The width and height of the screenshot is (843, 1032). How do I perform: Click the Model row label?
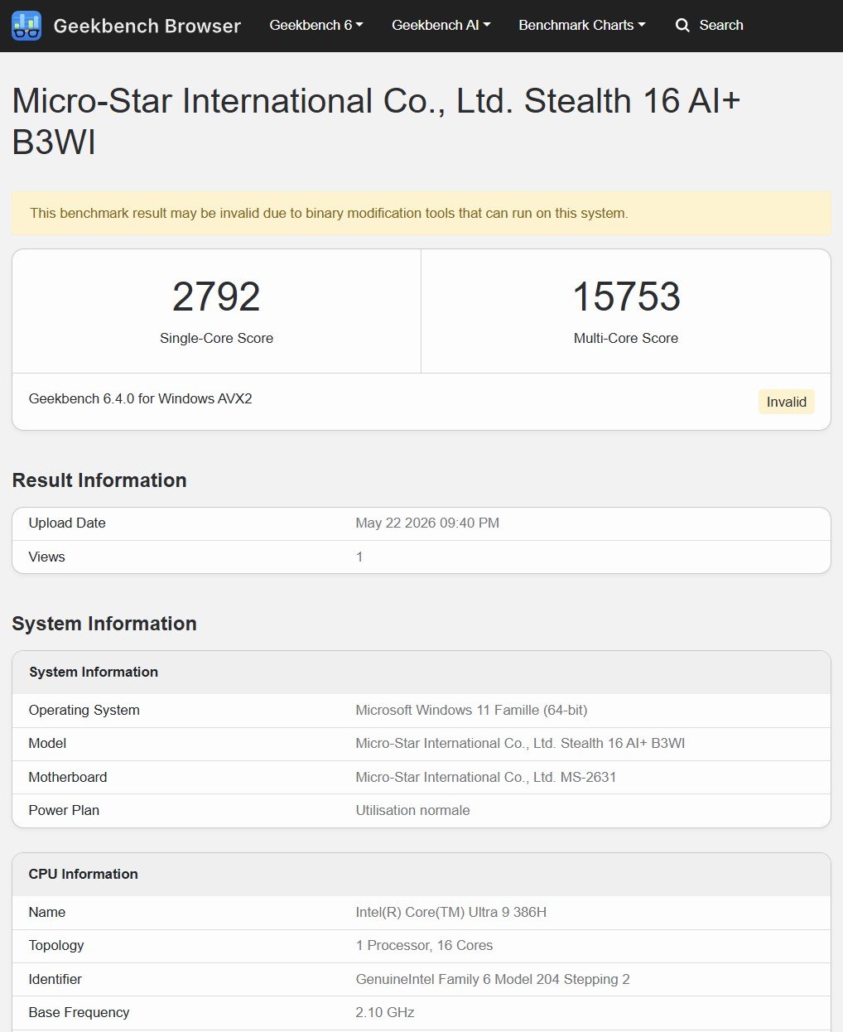click(47, 743)
